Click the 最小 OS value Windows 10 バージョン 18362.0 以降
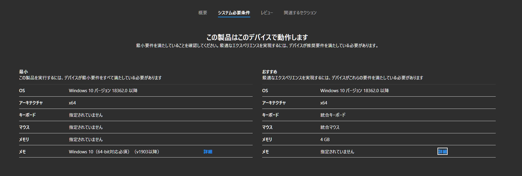 (103, 90)
